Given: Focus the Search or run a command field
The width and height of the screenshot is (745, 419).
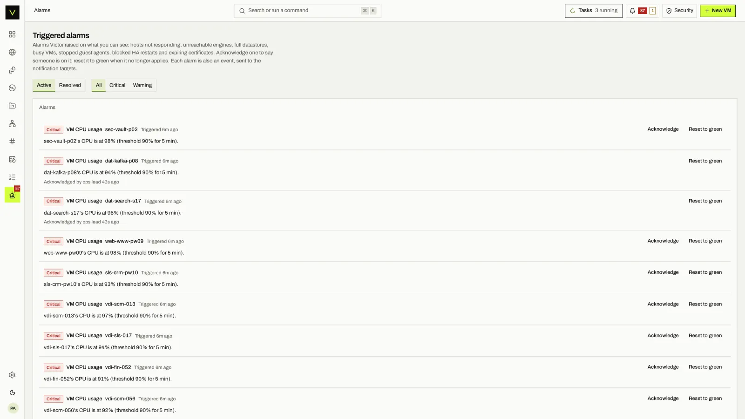Looking at the screenshot, I should pyautogui.click(x=307, y=11).
